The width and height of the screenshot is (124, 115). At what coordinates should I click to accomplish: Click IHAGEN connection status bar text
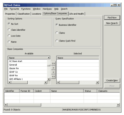(x=81, y=110)
